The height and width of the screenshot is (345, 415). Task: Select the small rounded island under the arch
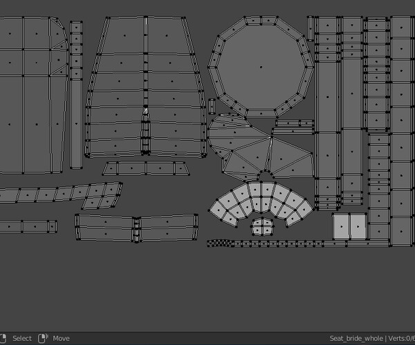262,226
